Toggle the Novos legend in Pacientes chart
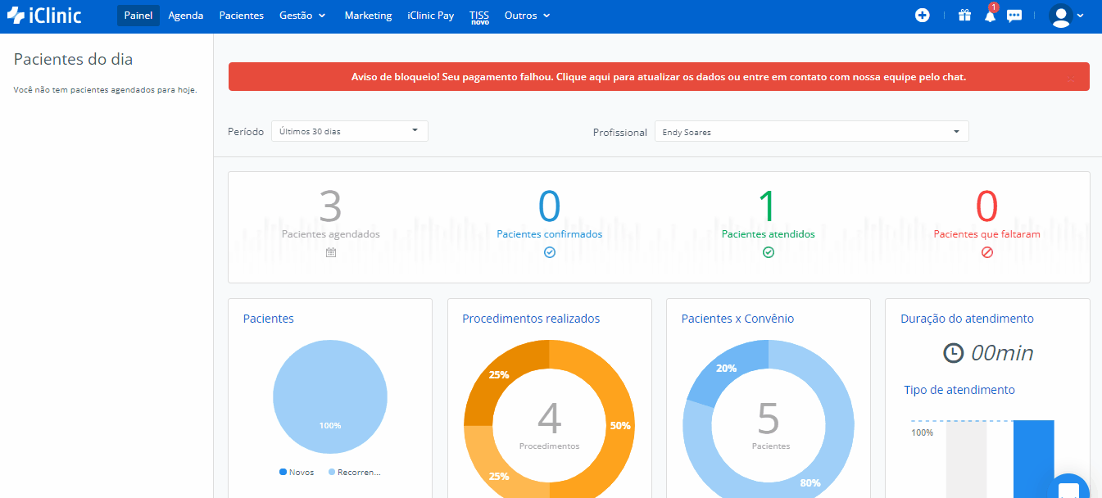This screenshot has width=1102, height=498. click(297, 473)
